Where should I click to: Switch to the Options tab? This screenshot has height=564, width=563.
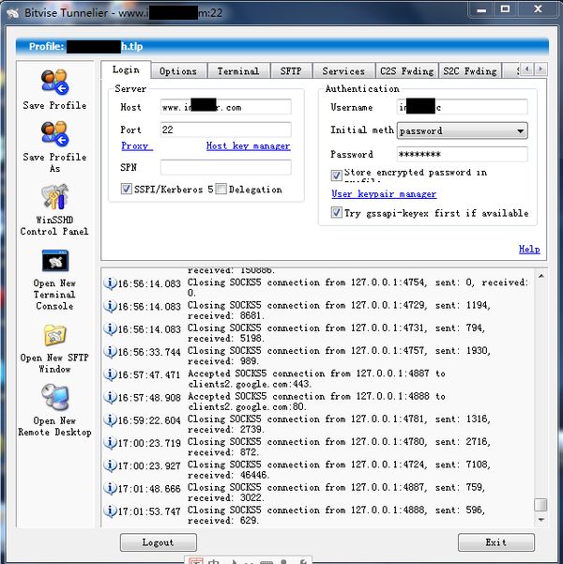coord(177,71)
